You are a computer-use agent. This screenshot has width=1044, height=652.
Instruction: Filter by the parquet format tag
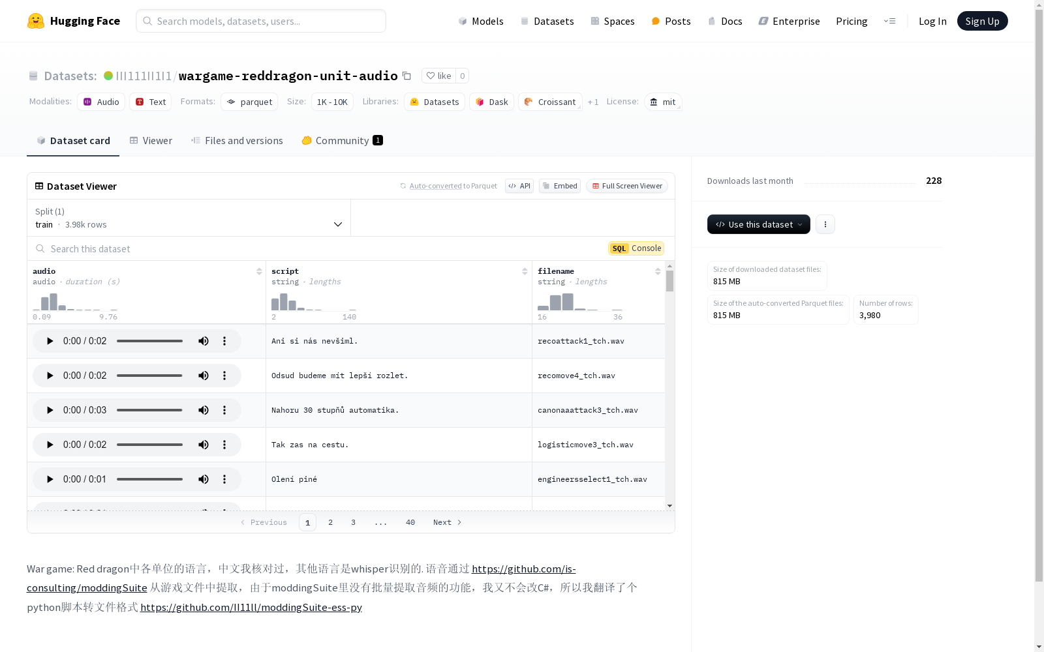pyautogui.click(x=249, y=102)
